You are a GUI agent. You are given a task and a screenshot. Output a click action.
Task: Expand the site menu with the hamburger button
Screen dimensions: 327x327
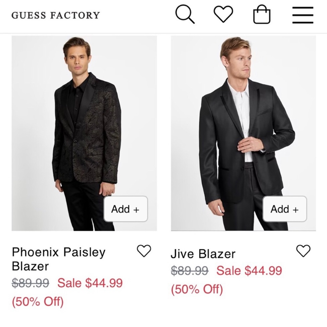(302, 15)
